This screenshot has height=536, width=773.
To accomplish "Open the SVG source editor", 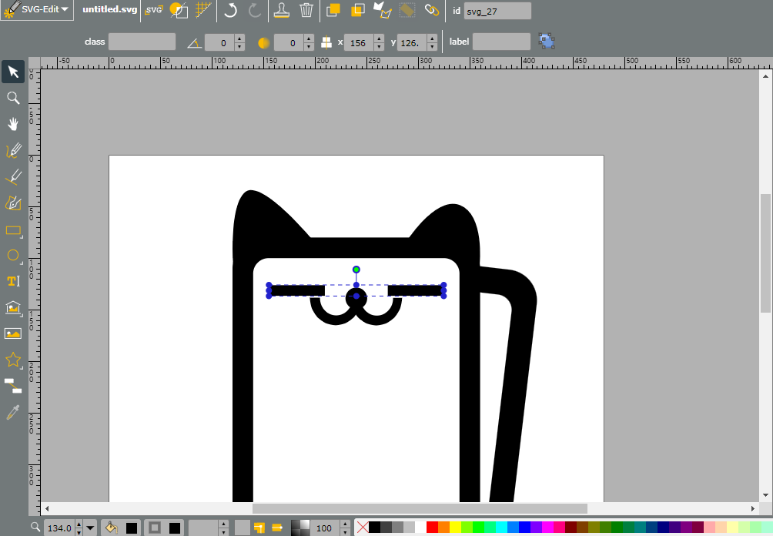I will (154, 10).
